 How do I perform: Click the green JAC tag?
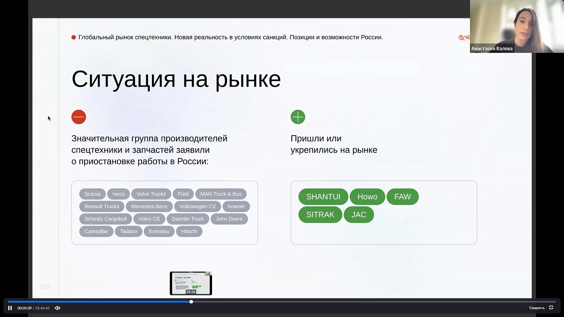pyautogui.click(x=359, y=215)
